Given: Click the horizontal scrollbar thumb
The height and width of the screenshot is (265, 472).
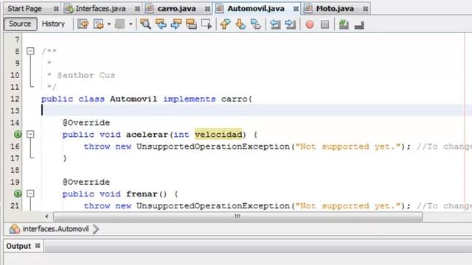Looking at the screenshot, I should click(237, 216).
